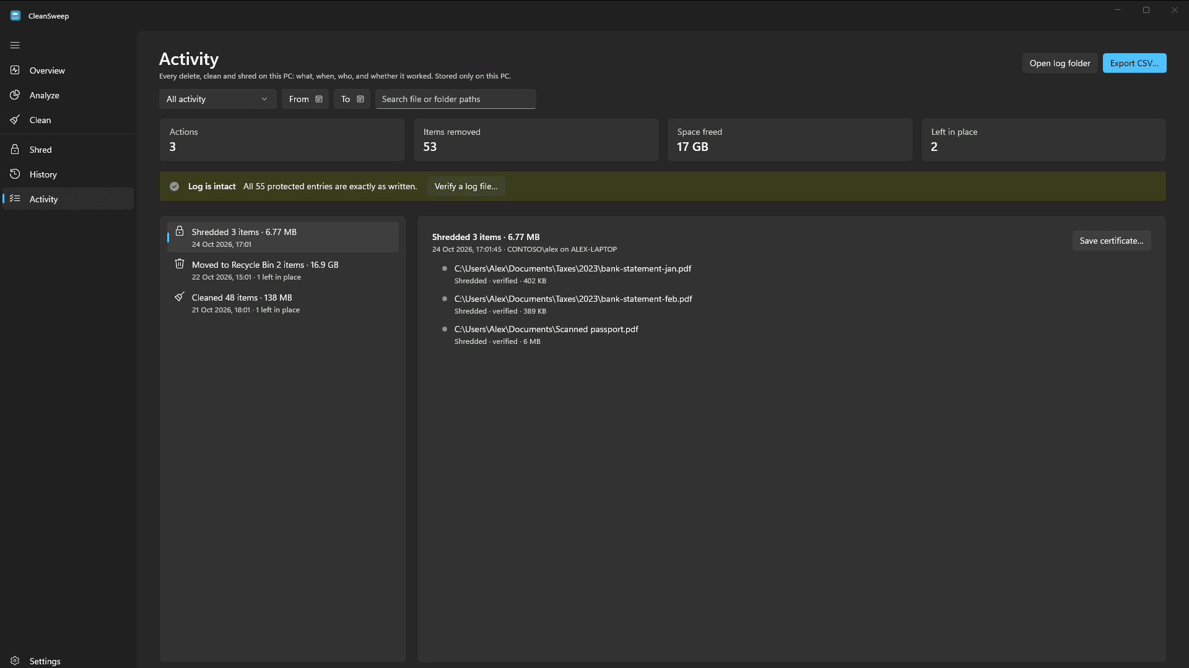Click the trash icon on the Recycle Bin entry
Screen dimensions: 1189x668
point(180,263)
